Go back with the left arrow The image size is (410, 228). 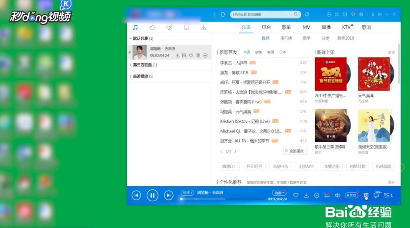point(215,14)
